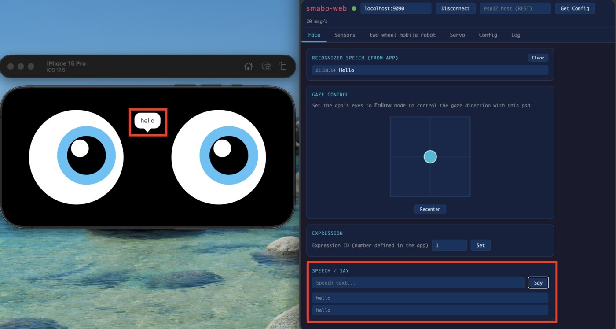
Task: Click the right eye on the iPhone screen
Action: tap(218, 157)
